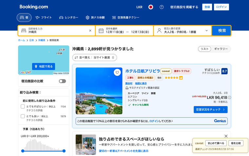Click the thumbs-up preferred partner badge

(x=181, y=78)
